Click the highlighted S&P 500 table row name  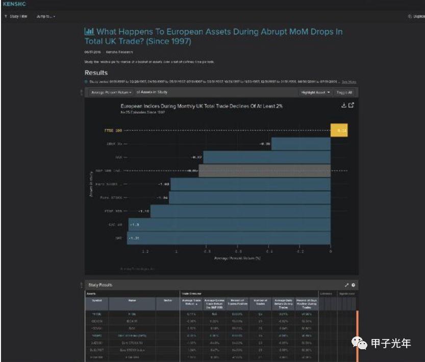132,335
